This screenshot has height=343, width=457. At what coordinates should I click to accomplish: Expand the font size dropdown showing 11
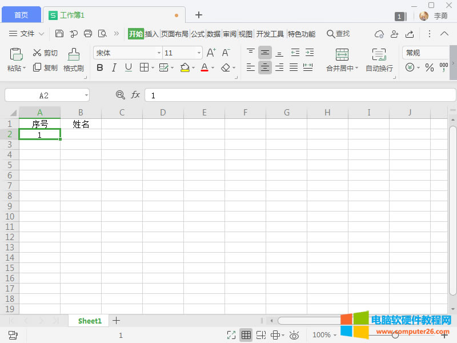[199, 53]
